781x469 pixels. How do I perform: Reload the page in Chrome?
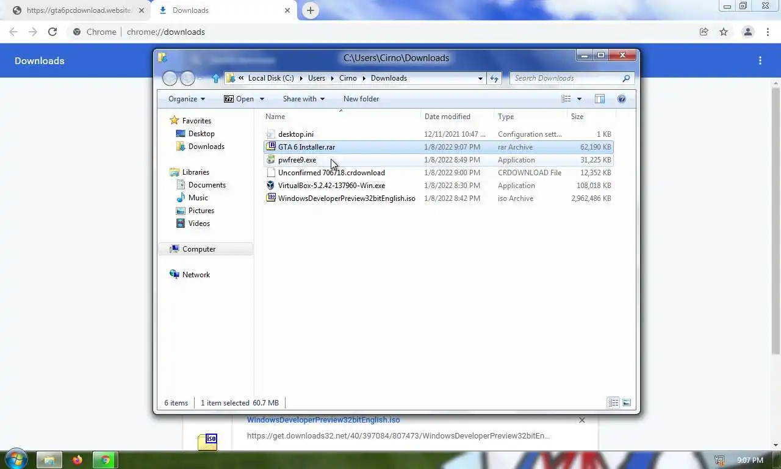pyautogui.click(x=52, y=32)
